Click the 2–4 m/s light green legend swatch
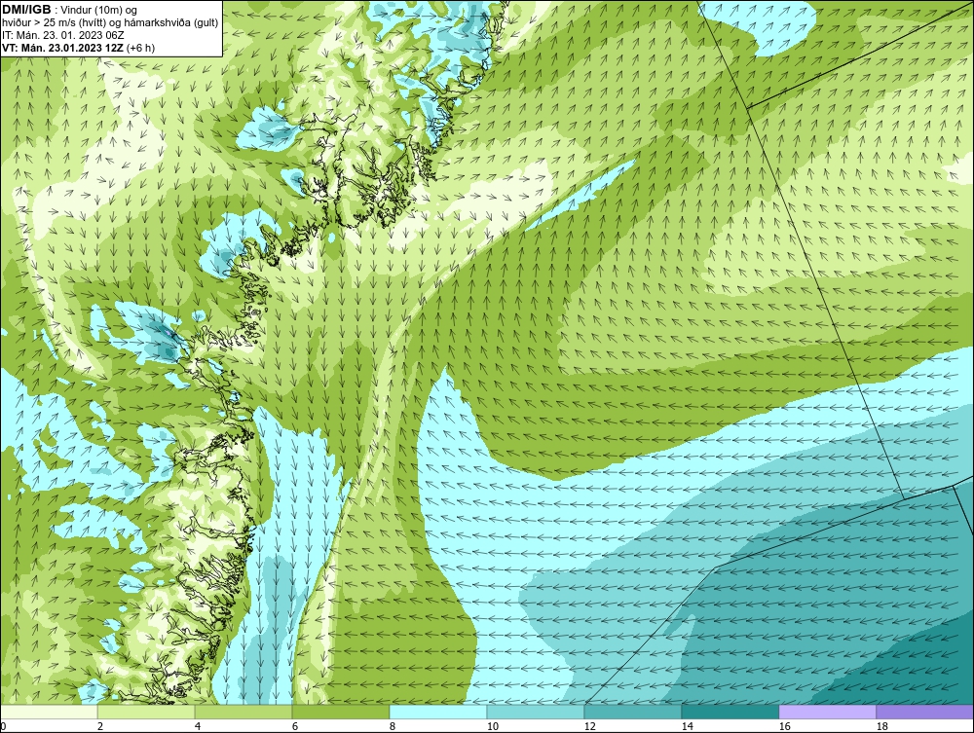Screen dimensions: 974x733 coord(146,712)
